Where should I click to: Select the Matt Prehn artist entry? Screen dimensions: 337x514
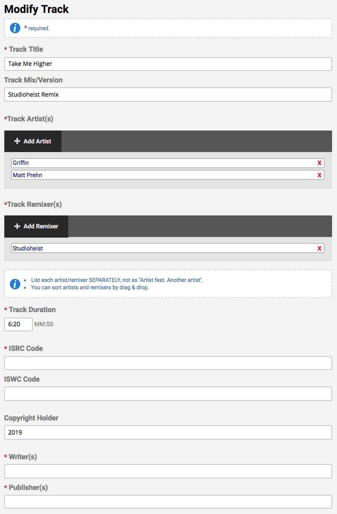(163, 175)
